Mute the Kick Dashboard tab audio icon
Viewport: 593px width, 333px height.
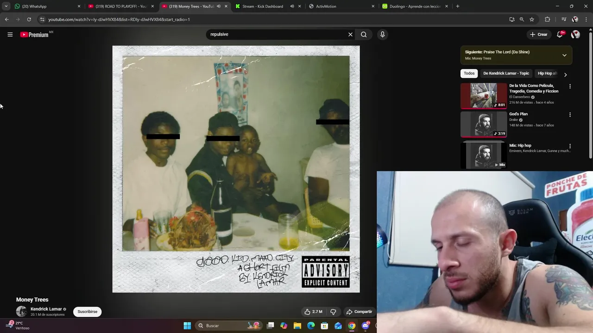click(x=292, y=6)
